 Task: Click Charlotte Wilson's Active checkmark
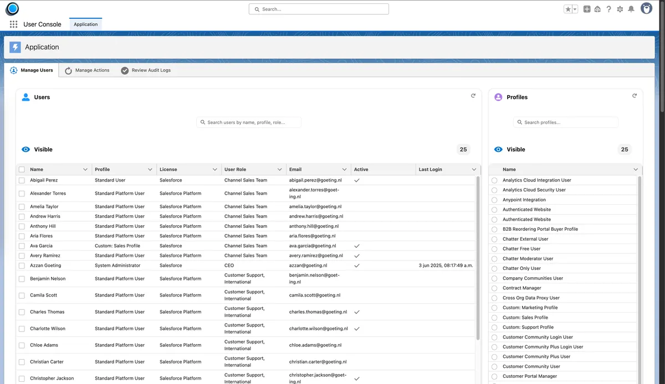click(x=357, y=329)
